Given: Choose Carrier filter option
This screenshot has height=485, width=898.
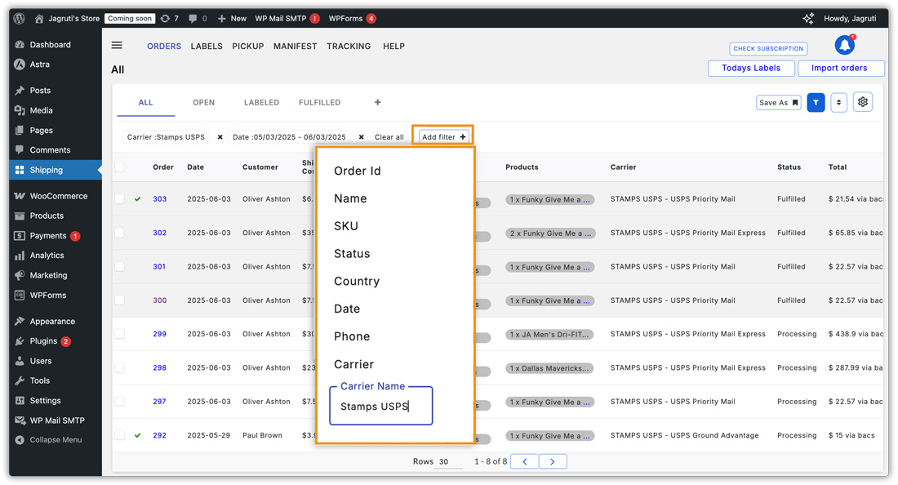Looking at the screenshot, I should (353, 364).
